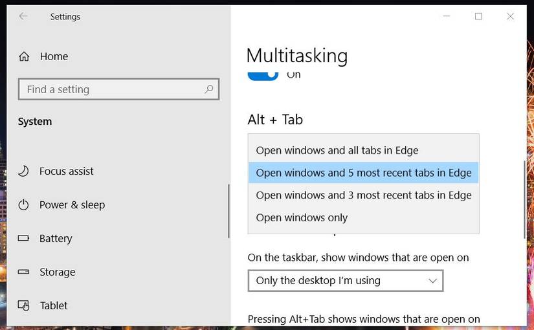
Task: Click the search magnifier icon
Action: [209, 89]
